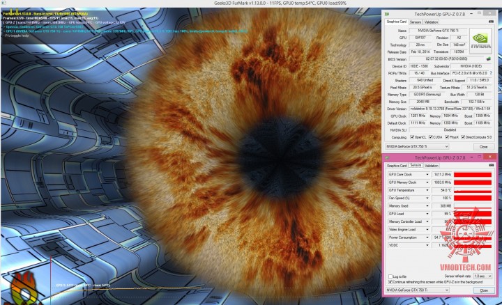Click Close button in upper GPU-Z window
Image resolution: width=502 pixels, height=305 pixels.
click(483, 147)
